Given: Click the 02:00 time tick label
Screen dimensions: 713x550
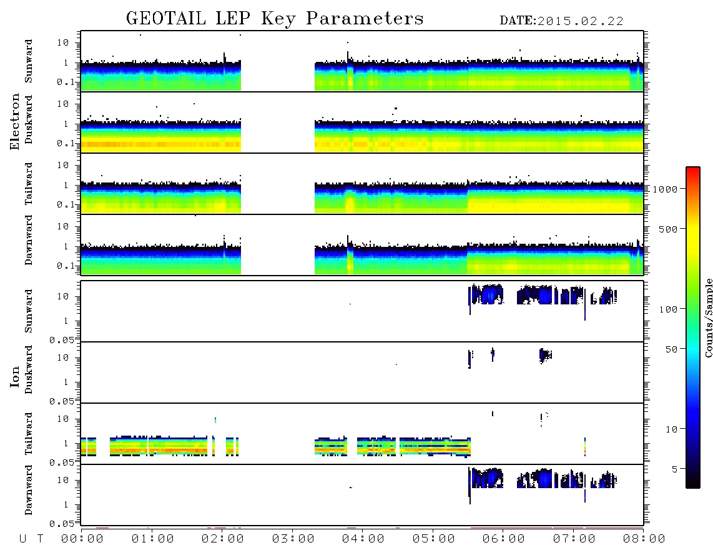Looking at the screenshot, I should [223, 539].
